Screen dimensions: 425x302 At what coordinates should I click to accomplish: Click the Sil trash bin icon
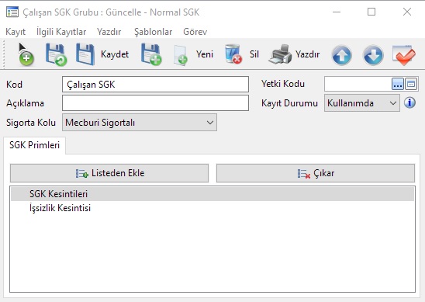[x=233, y=54]
